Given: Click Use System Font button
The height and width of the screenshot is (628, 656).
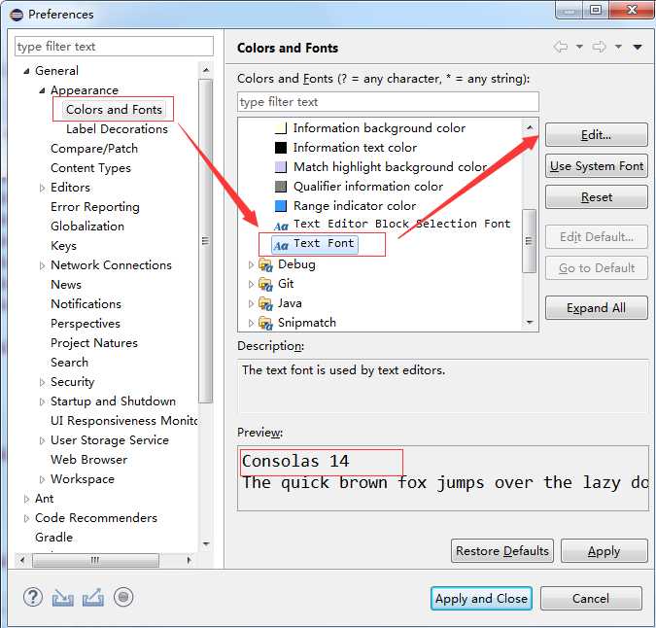Looking at the screenshot, I should tap(596, 166).
